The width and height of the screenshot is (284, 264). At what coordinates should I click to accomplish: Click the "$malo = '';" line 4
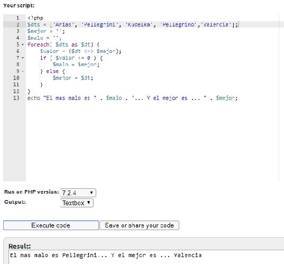pos(44,38)
